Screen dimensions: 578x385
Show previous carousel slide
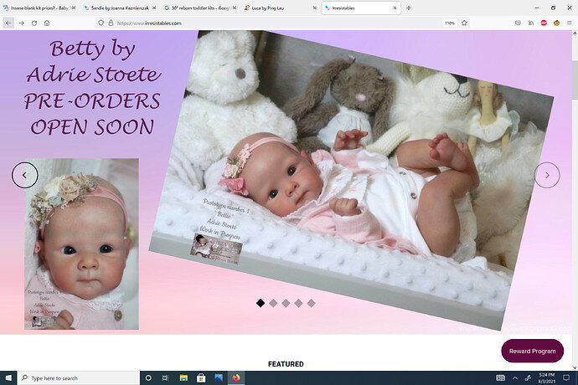click(x=24, y=176)
